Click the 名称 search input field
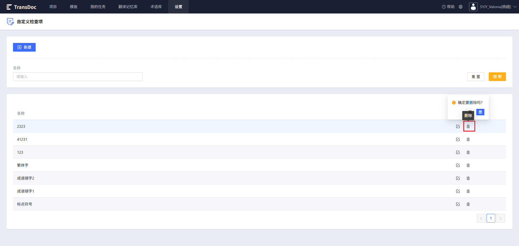This screenshot has height=246, width=519. (x=78, y=77)
